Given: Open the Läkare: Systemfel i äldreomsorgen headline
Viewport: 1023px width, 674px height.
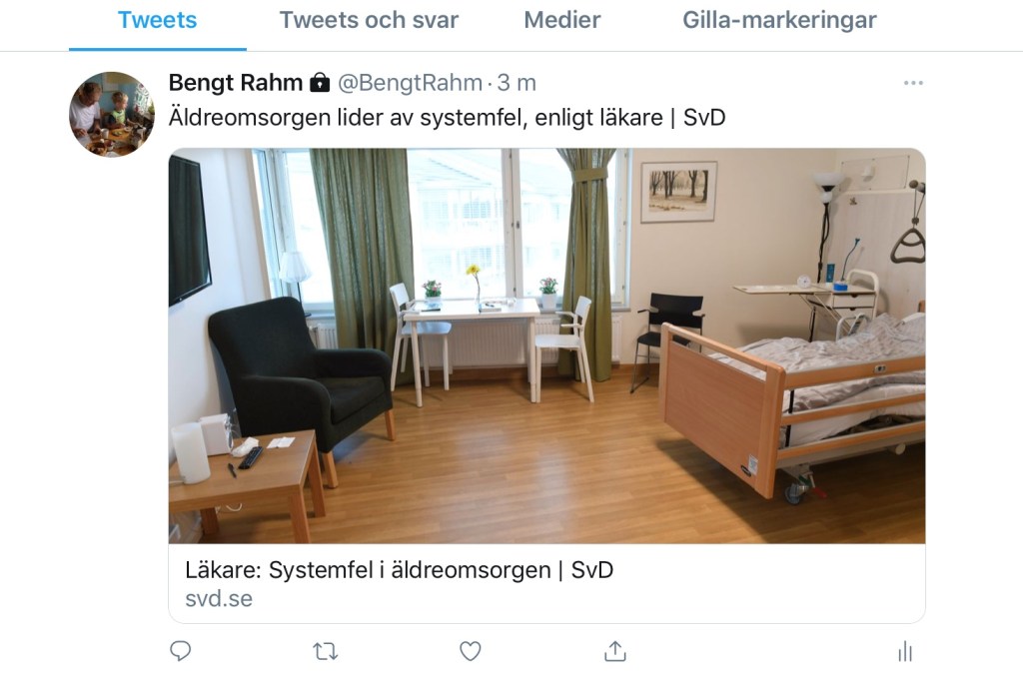Looking at the screenshot, I should click(400, 570).
